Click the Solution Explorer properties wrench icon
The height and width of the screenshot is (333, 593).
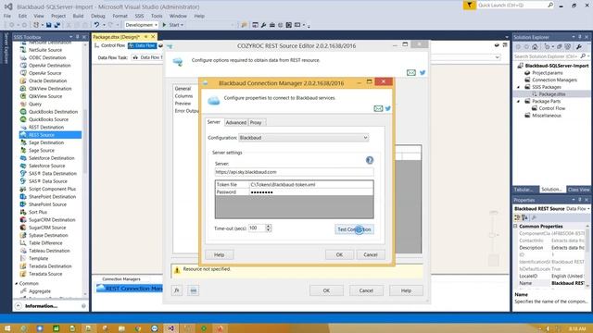pos(578,47)
